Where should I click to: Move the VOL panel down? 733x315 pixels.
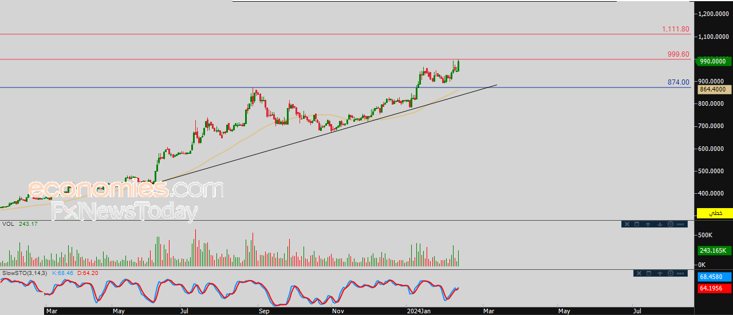[660, 224]
